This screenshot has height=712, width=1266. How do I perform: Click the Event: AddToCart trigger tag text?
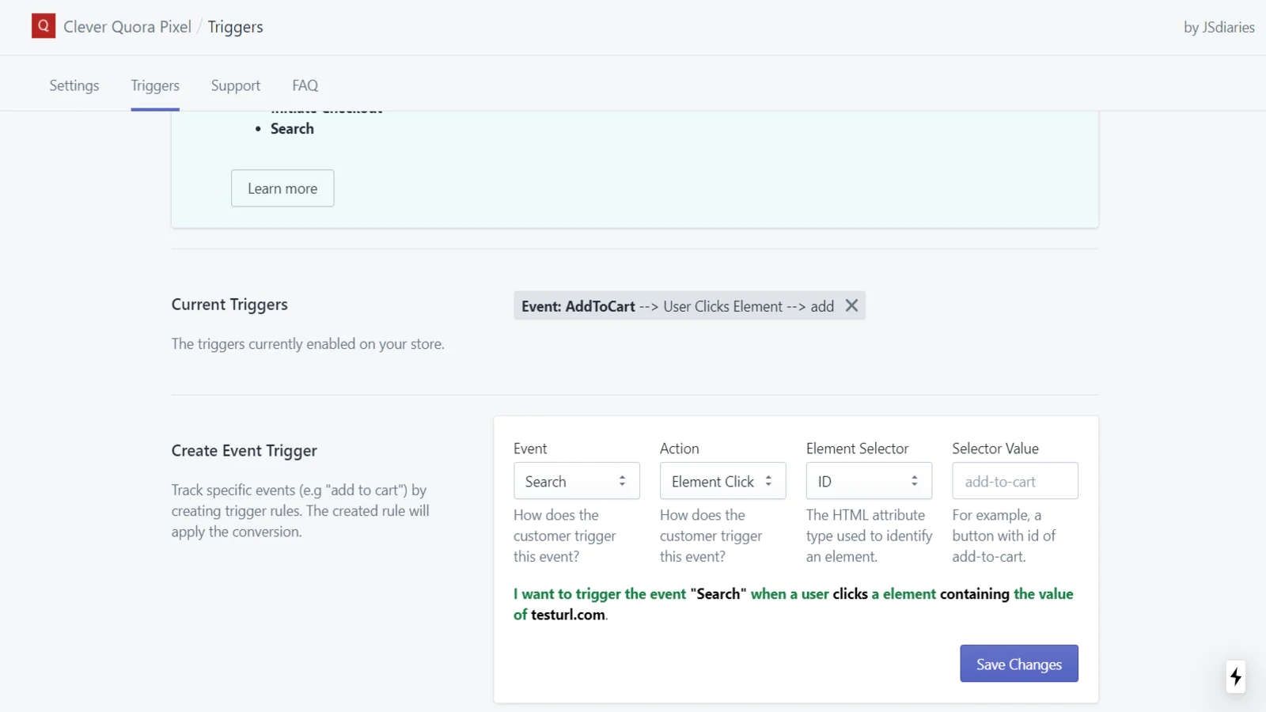click(677, 306)
